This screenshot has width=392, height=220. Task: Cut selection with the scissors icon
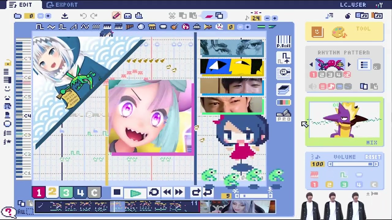pos(172,16)
